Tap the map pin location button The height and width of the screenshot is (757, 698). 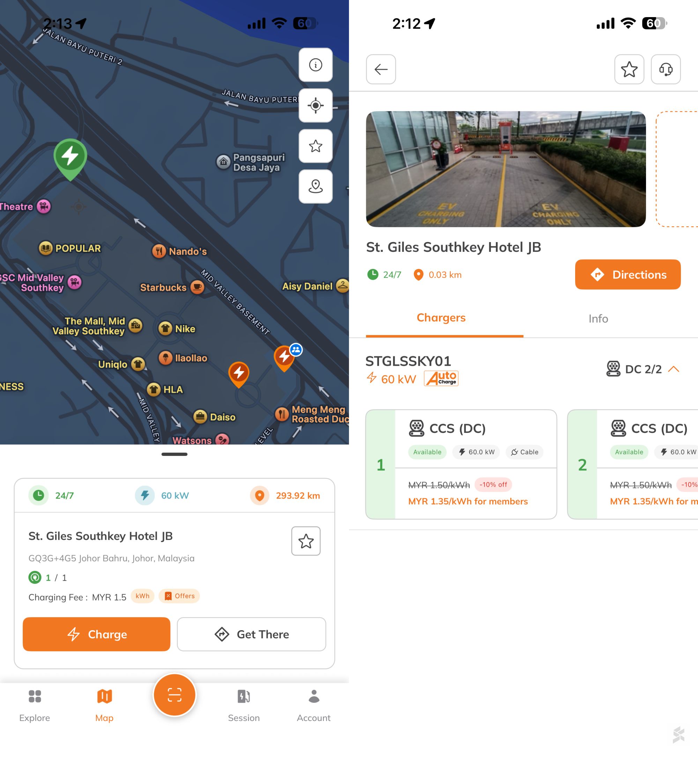[315, 187]
